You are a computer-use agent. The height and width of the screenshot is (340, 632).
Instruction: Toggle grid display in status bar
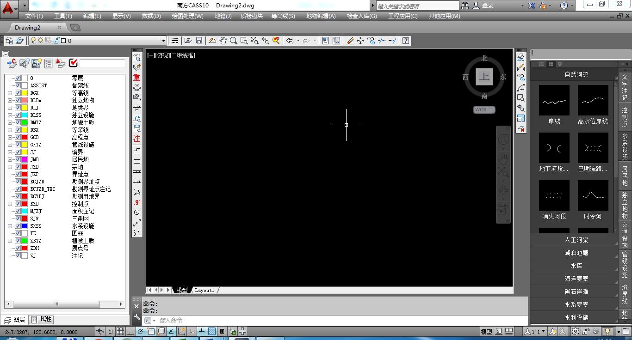click(x=120, y=331)
